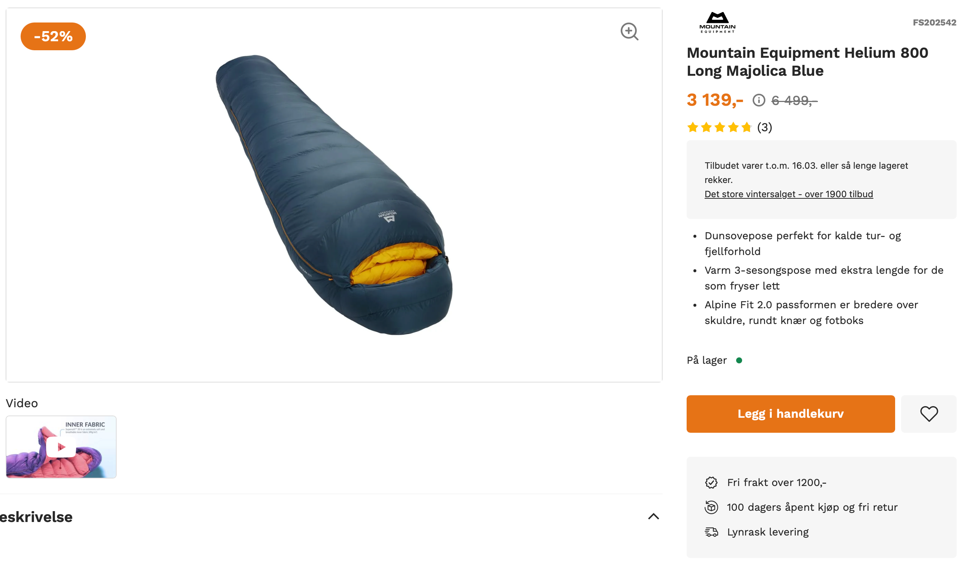Image resolution: width=963 pixels, height=570 pixels.
Task: Add product to wishlist with heart icon
Action: (x=928, y=414)
